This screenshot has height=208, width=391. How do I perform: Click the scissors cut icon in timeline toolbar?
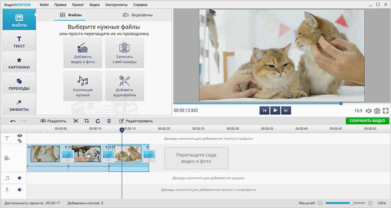click(x=76, y=121)
